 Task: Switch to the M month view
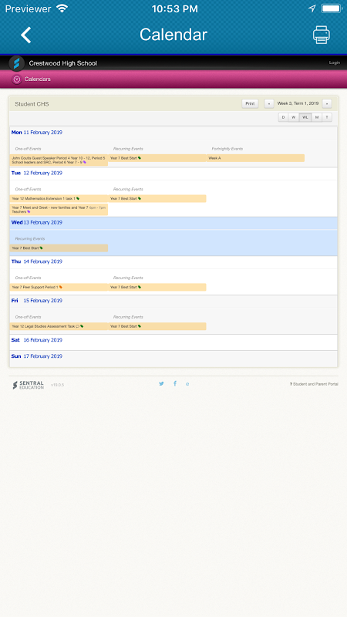pos(317,117)
